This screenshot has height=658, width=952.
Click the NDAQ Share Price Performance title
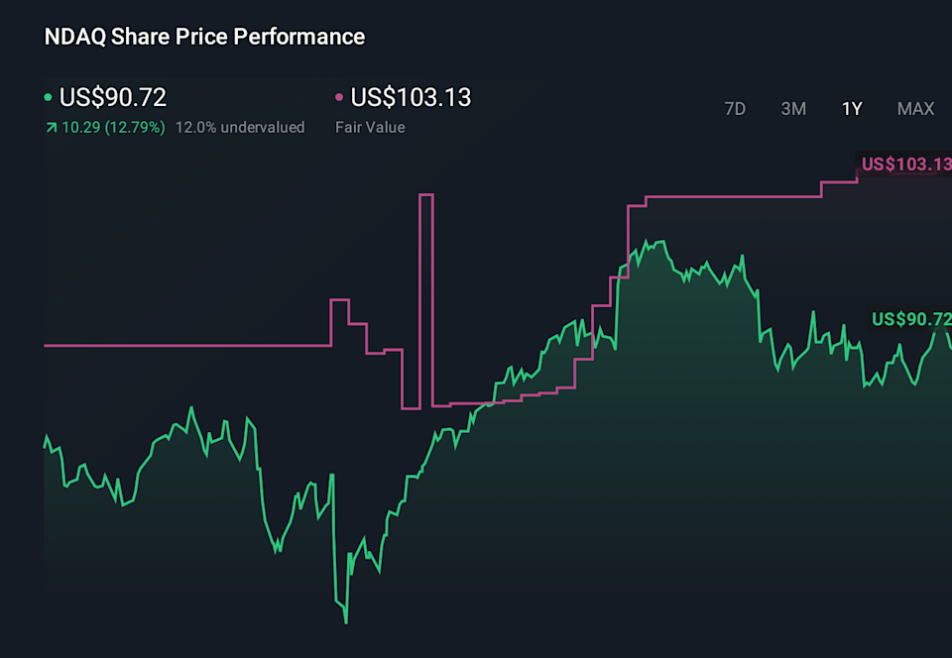pos(203,37)
